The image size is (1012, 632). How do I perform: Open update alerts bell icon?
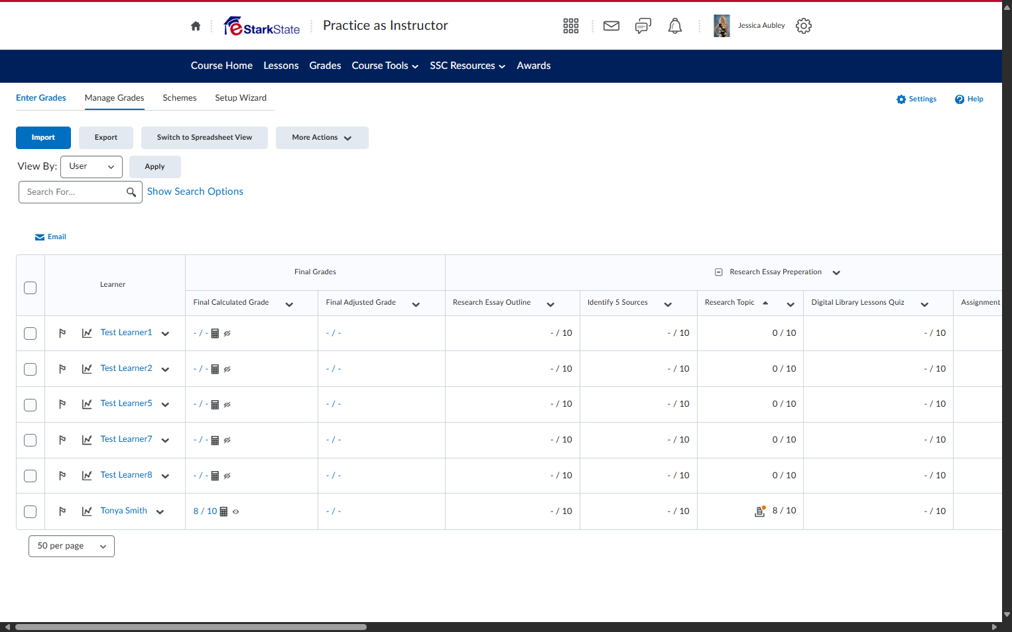[675, 26]
